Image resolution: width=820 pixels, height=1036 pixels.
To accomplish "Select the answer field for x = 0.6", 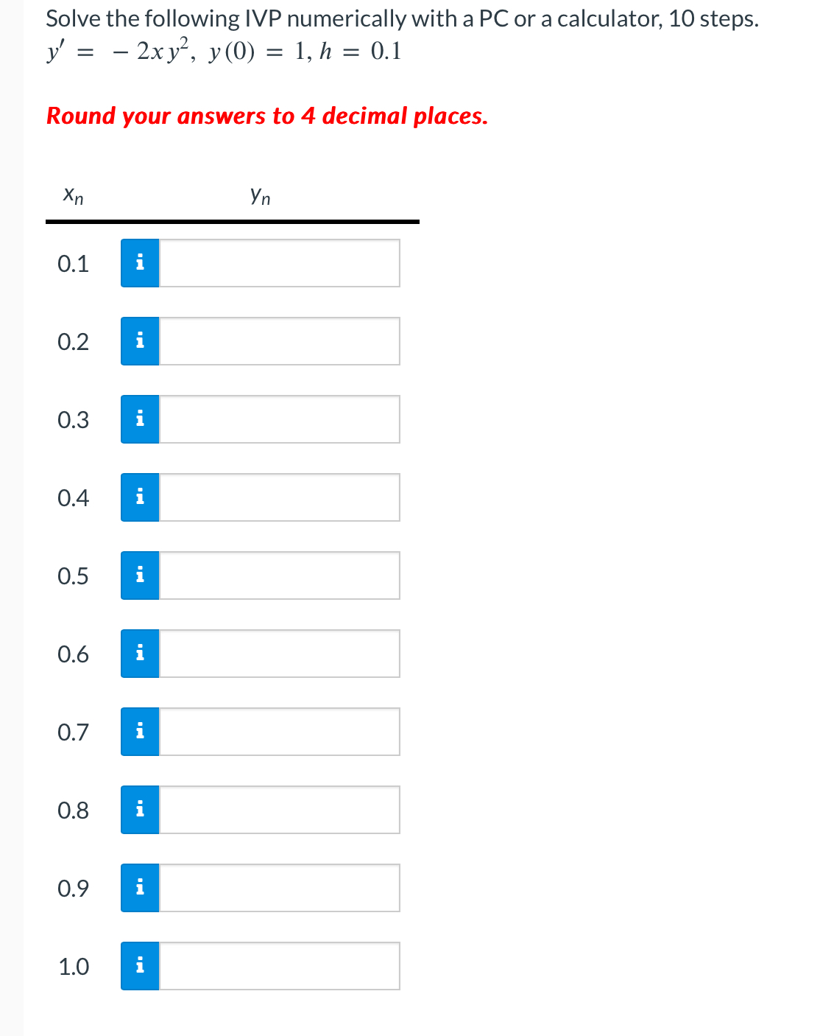I will tap(280, 654).
